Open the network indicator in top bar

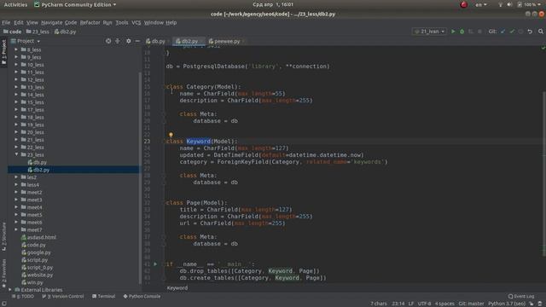501,4
